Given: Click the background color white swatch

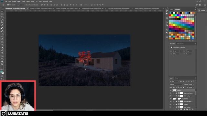Looking at the screenshot, I should pos(3,73).
